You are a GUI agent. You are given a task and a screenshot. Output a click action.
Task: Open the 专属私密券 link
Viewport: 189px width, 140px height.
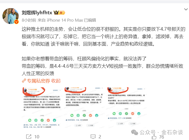coord(38,81)
